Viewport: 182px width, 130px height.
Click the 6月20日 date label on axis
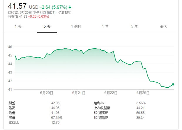47,93
